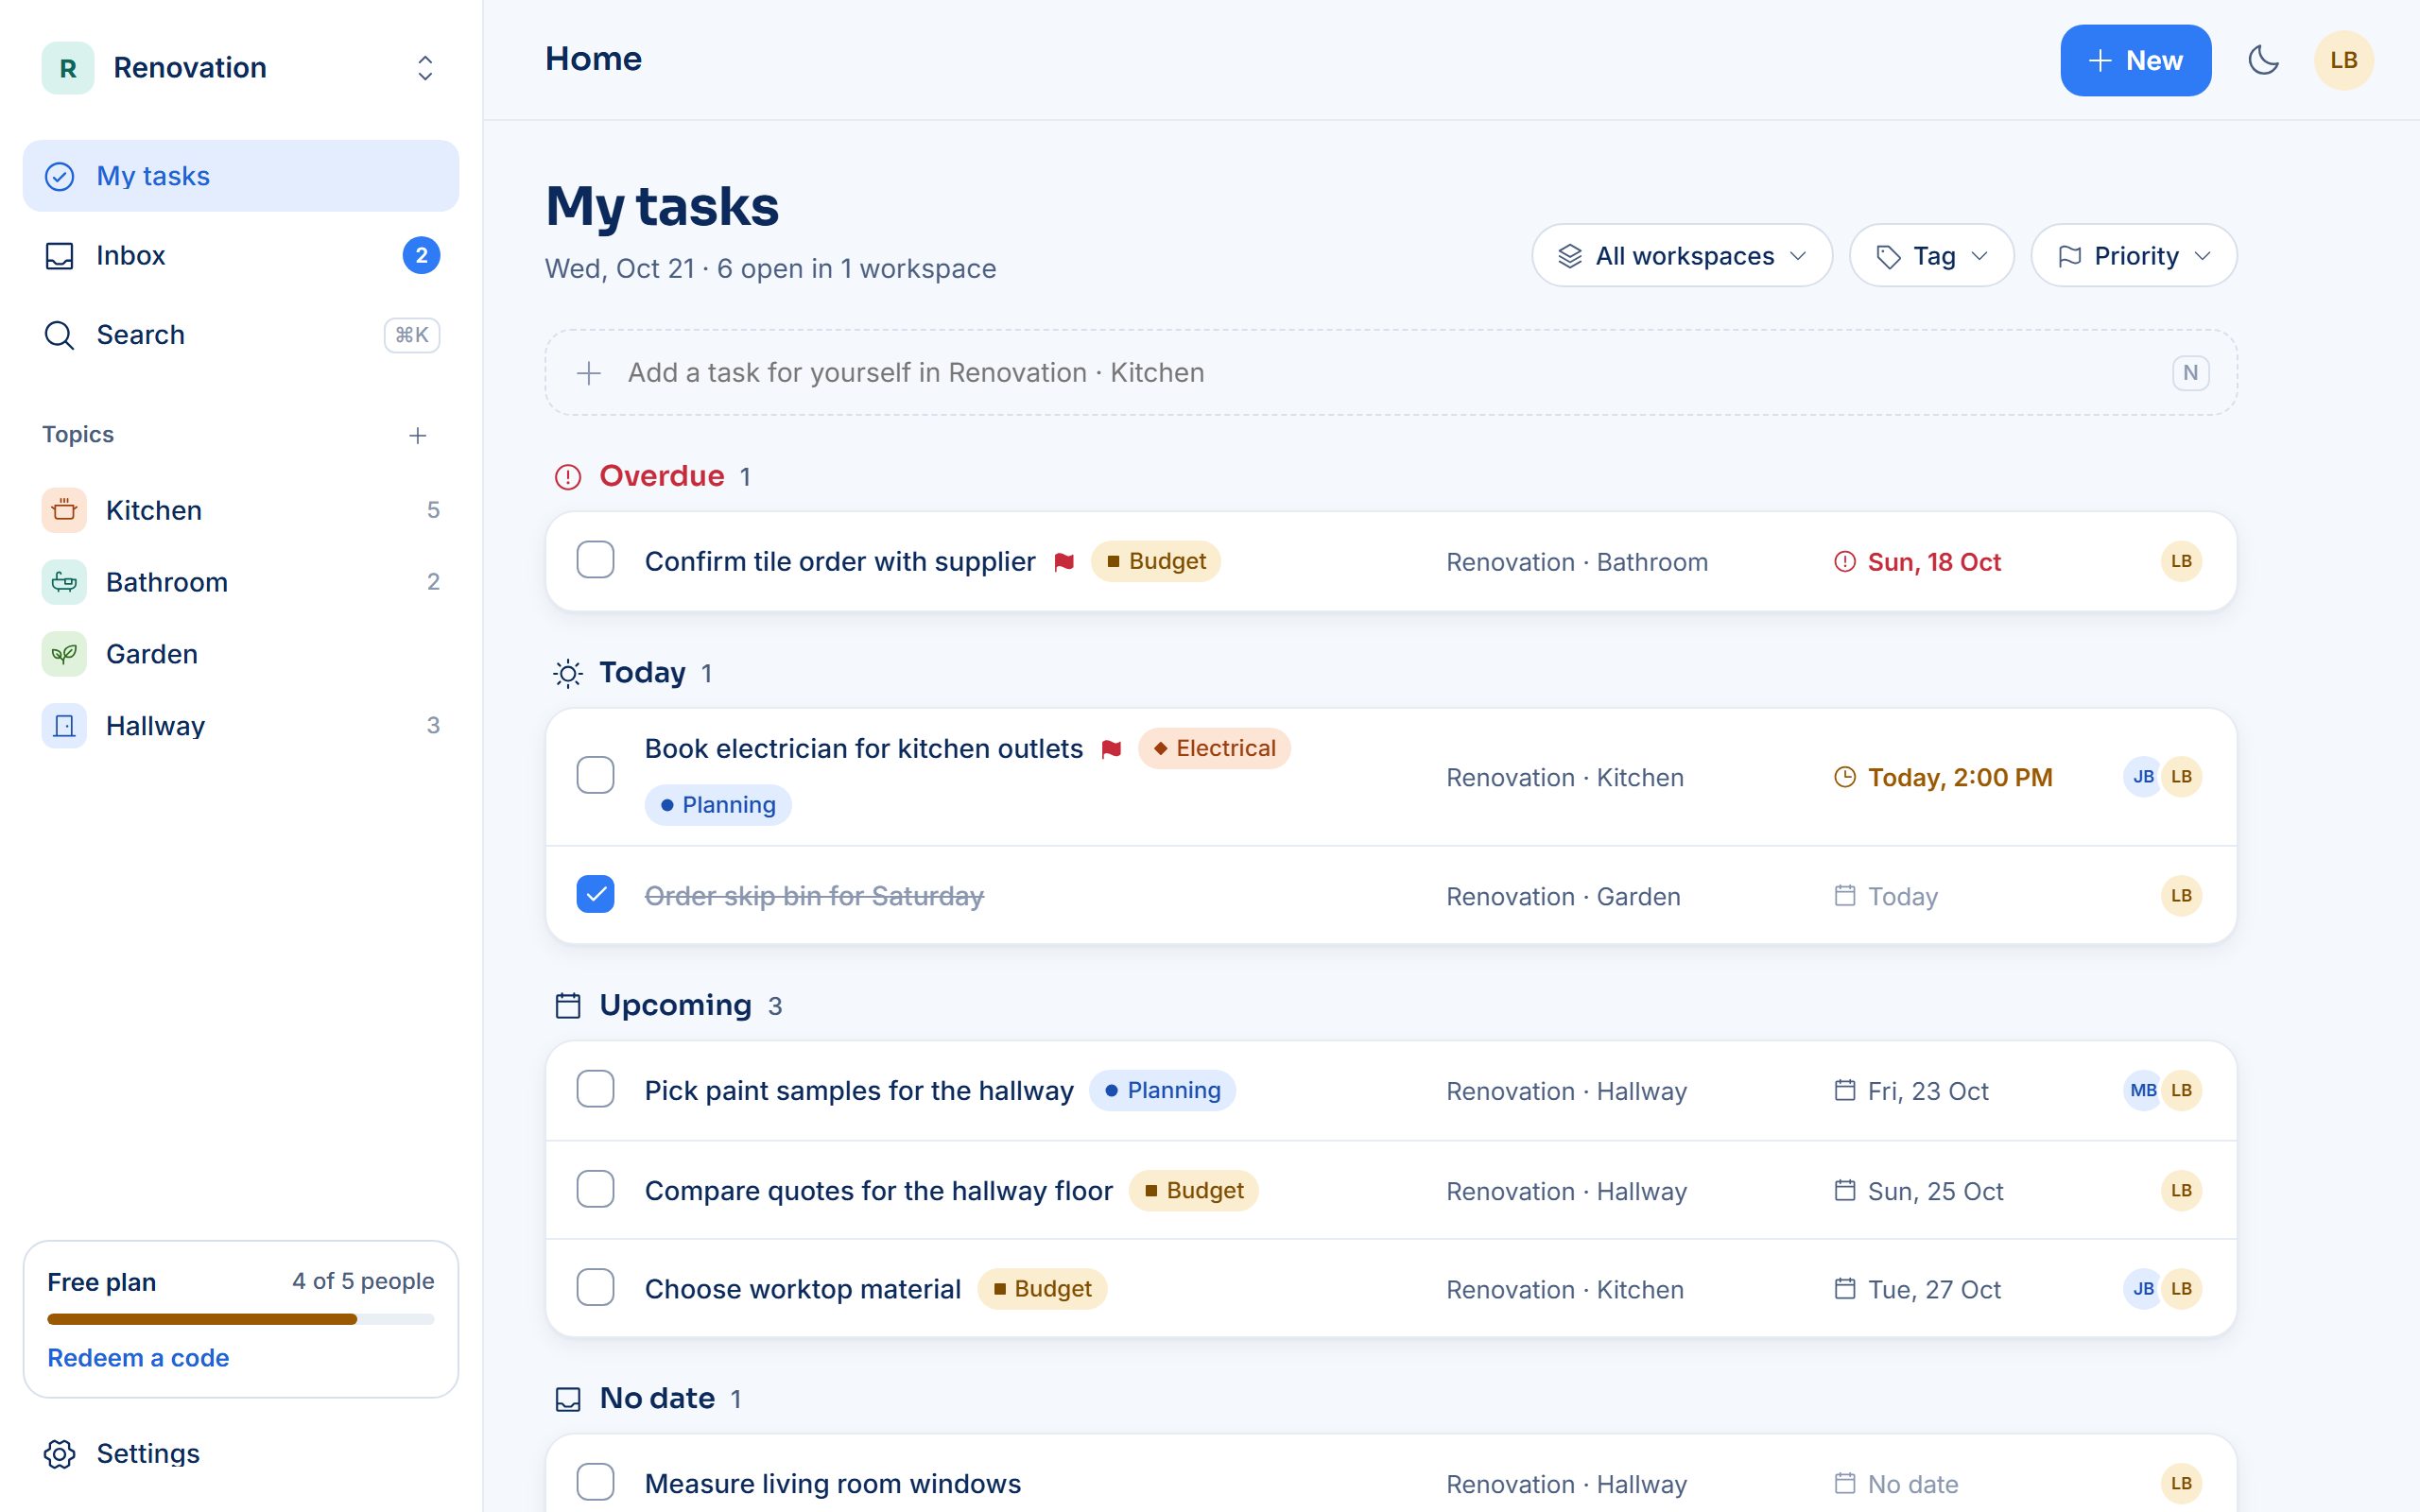Check off Confirm tile order with supplier
Screen dimensions: 2420x1512
click(595, 560)
